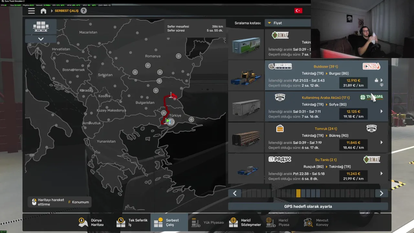Click GPS hedefi olarak ayarla button
The width and height of the screenshot is (414, 233).
coord(308,206)
